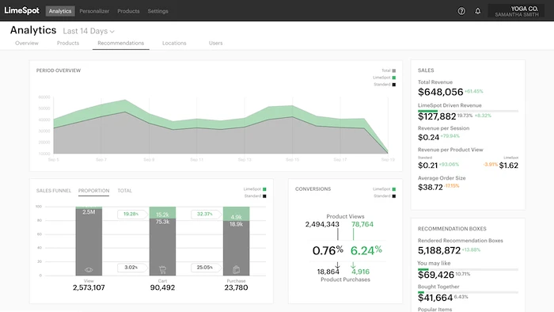Expand the Last 14 Days date dropdown

[x=89, y=31]
